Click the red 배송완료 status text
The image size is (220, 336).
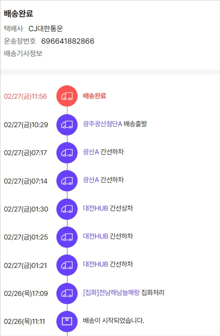point(94,96)
